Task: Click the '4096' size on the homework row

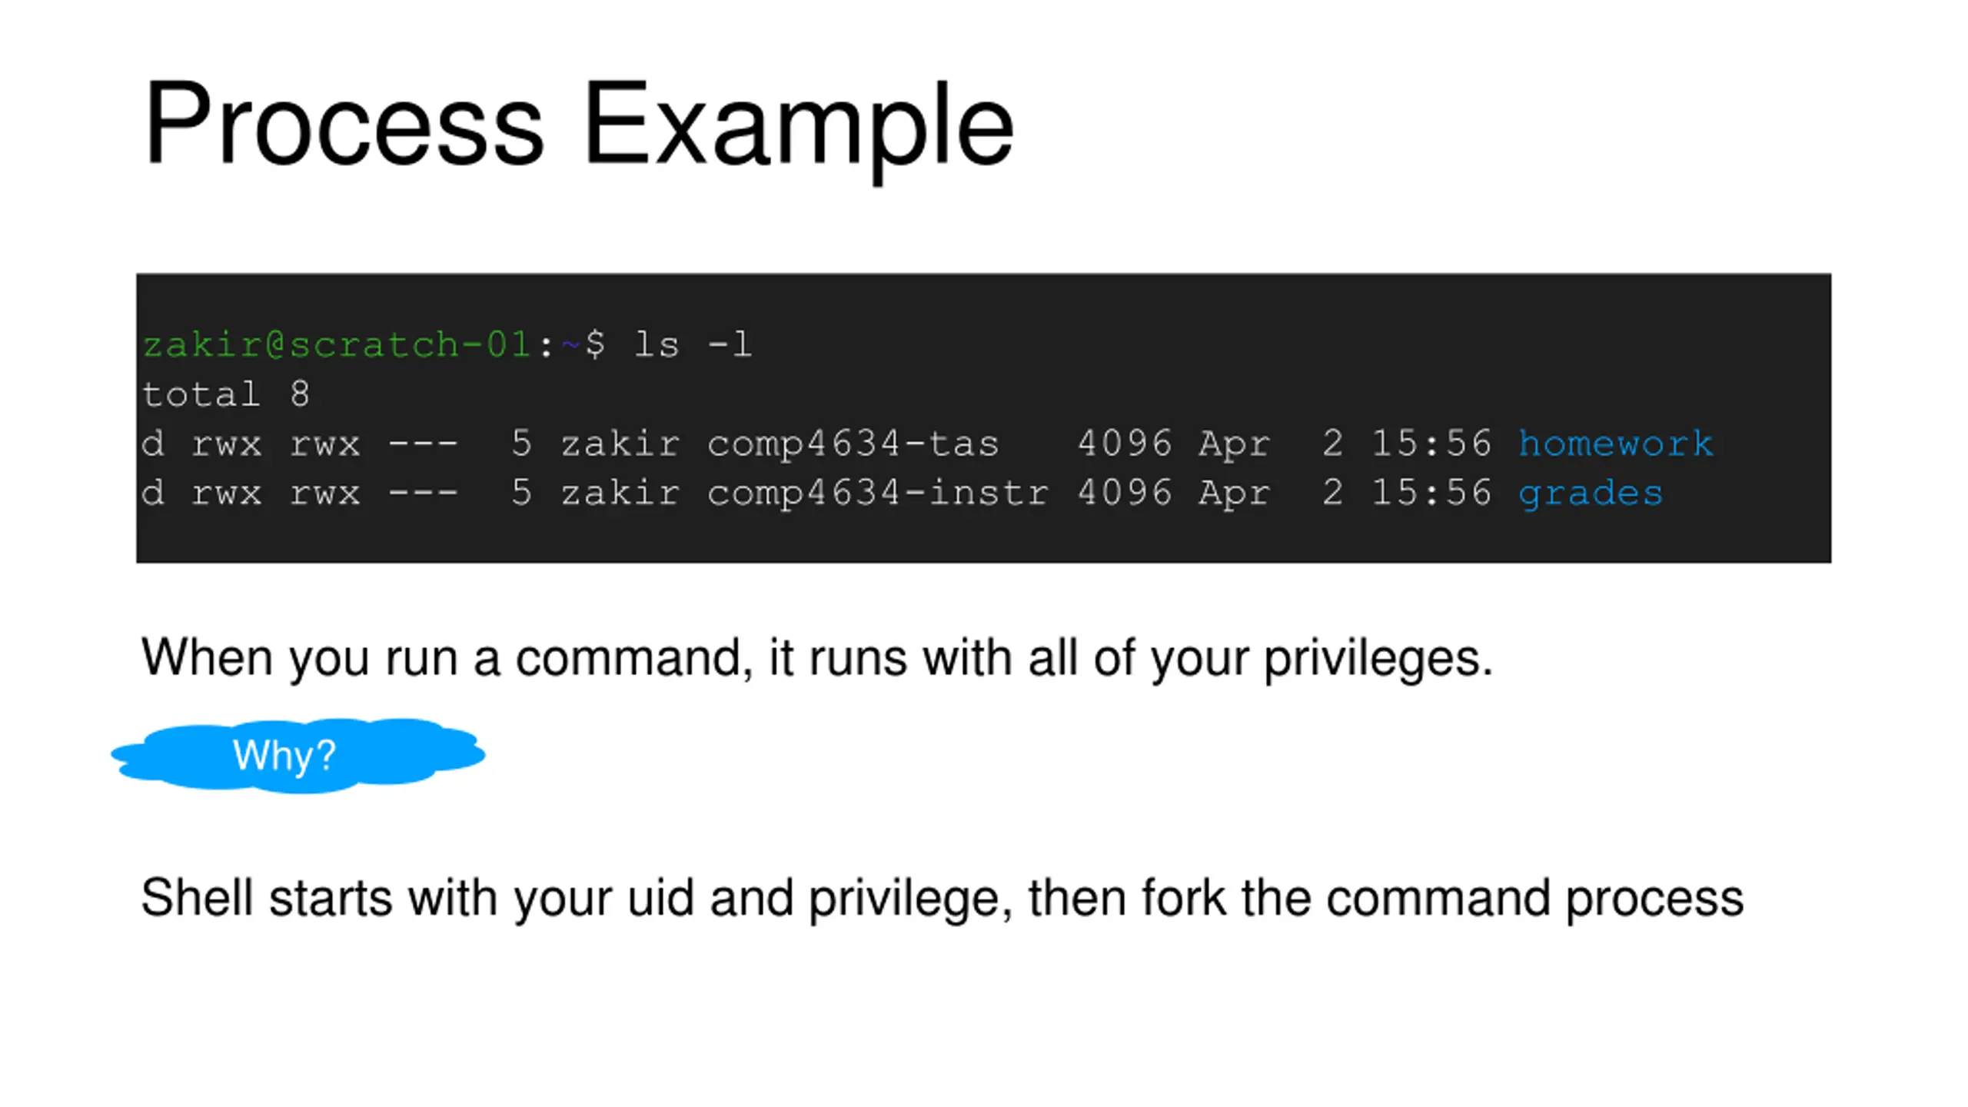Action: coord(1125,444)
